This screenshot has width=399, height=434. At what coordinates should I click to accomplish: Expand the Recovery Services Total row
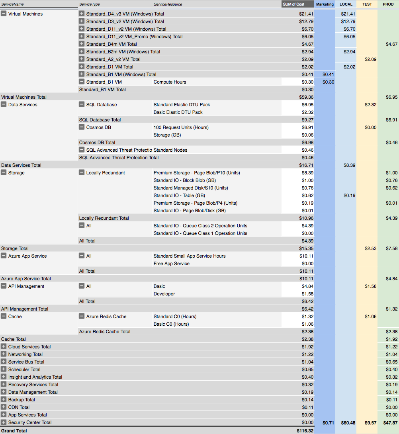(4, 384)
